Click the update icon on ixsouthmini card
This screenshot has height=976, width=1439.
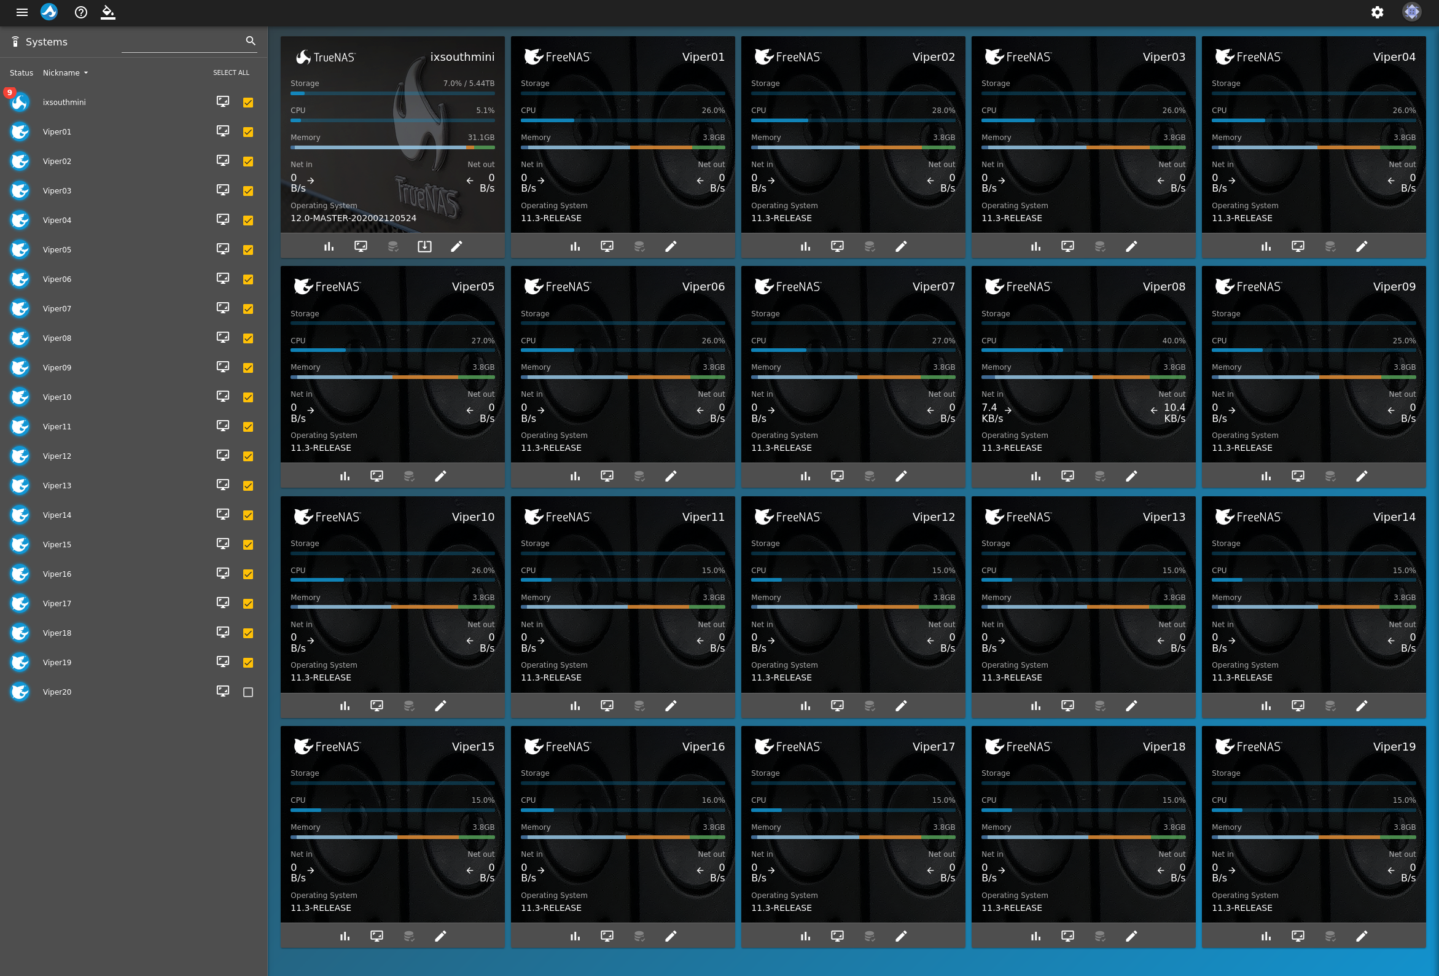click(425, 246)
